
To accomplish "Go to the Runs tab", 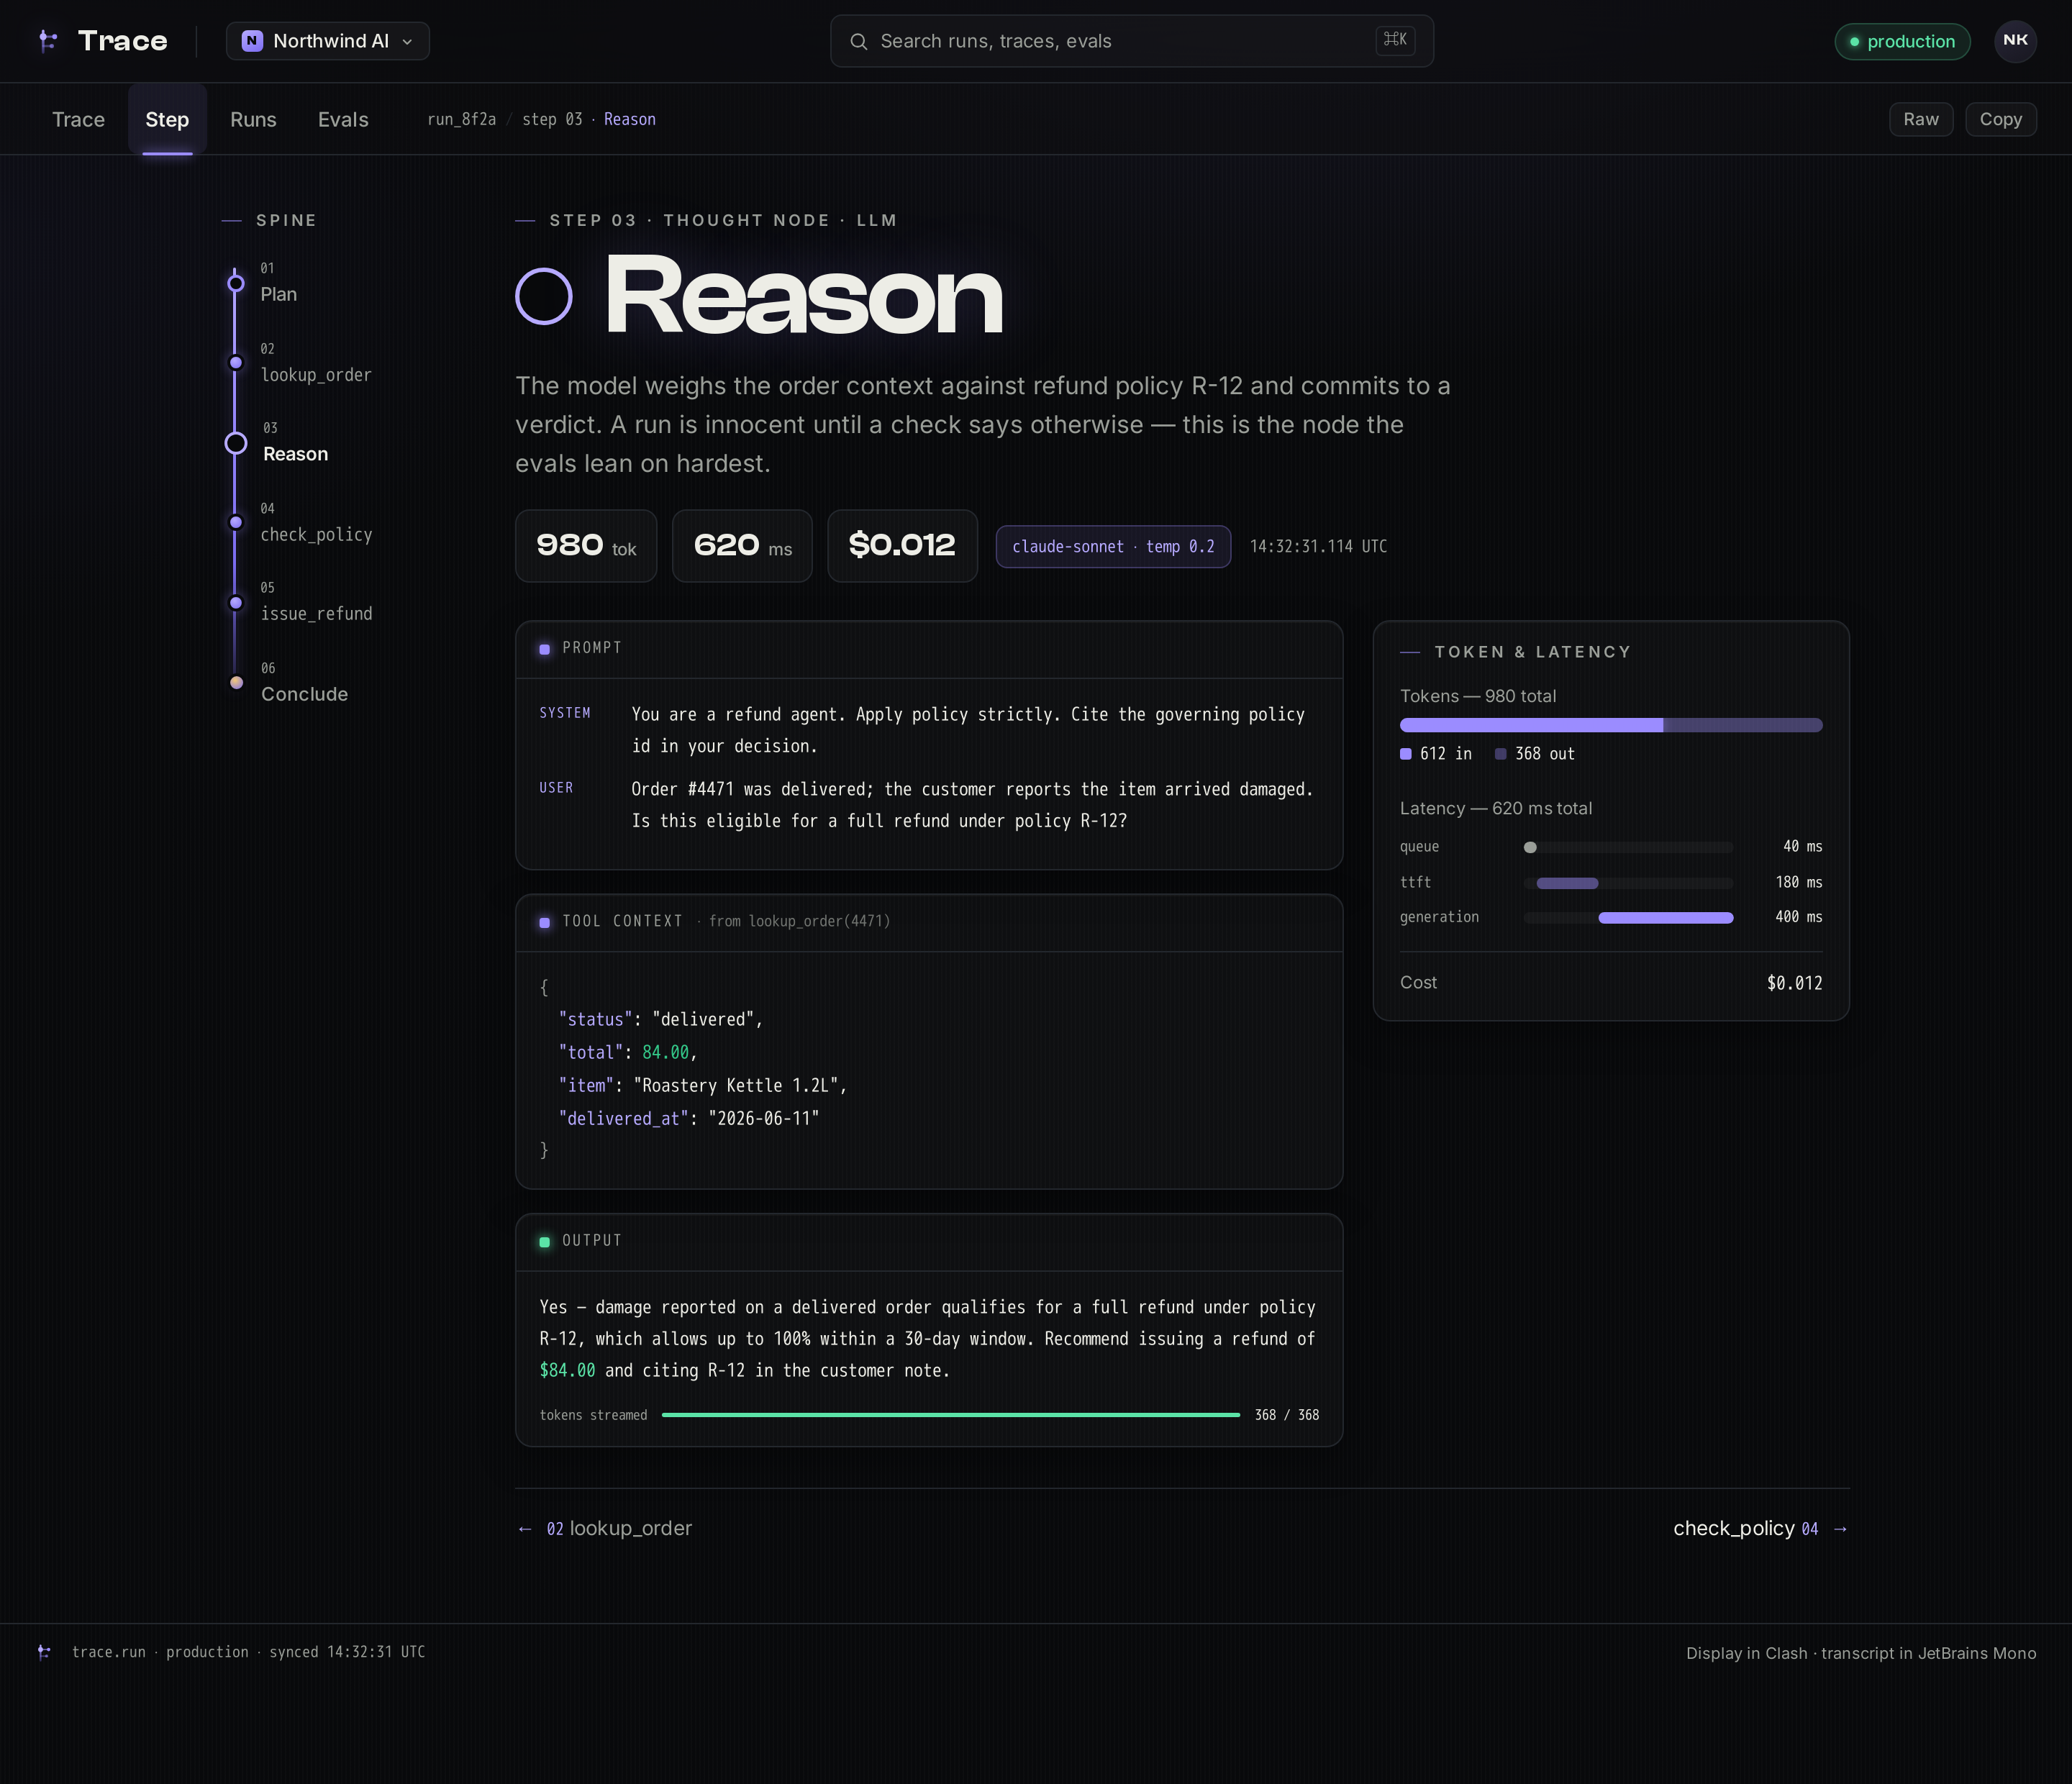I will point(253,119).
